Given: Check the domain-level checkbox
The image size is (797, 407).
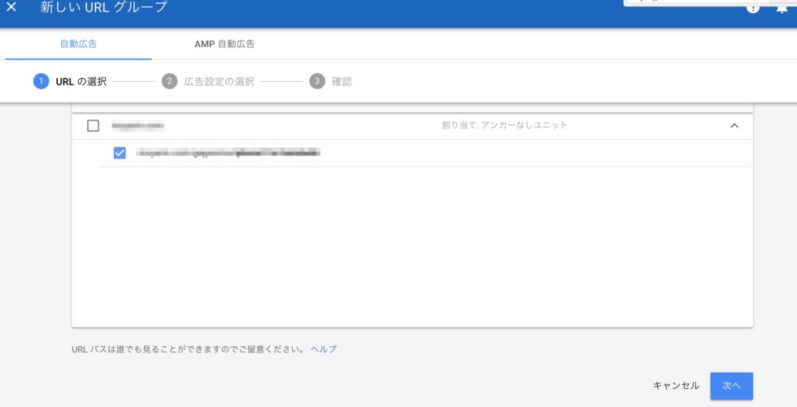Looking at the screenshot, I should click(x=93, y=126).
